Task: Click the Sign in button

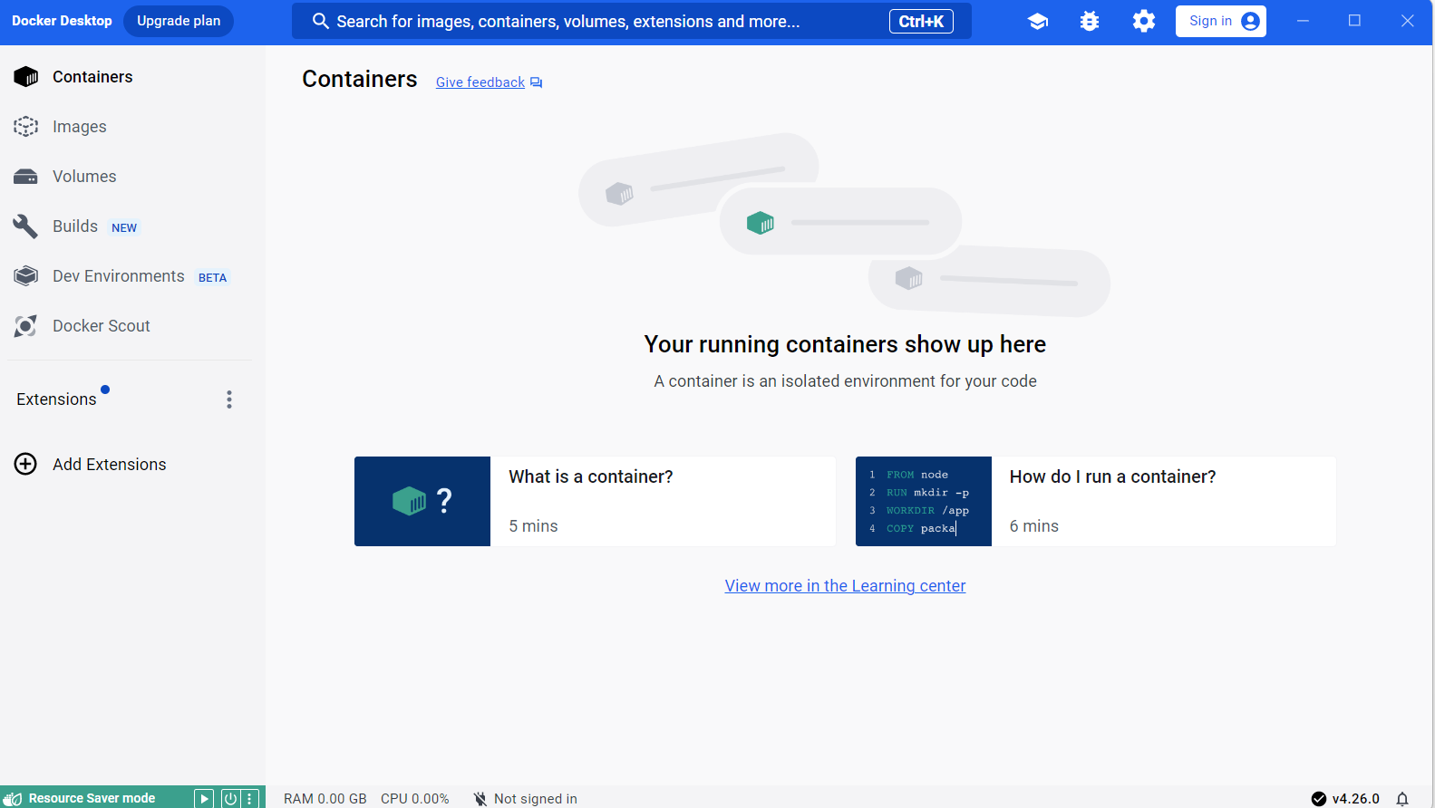Action: point(1221,22)
